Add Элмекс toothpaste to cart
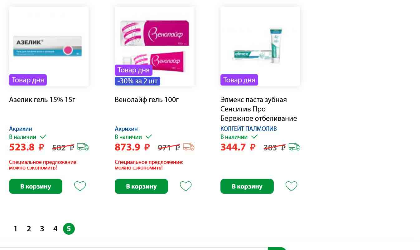Image resolution: width=420 pixels, height=250 pixels. point(247,186)
